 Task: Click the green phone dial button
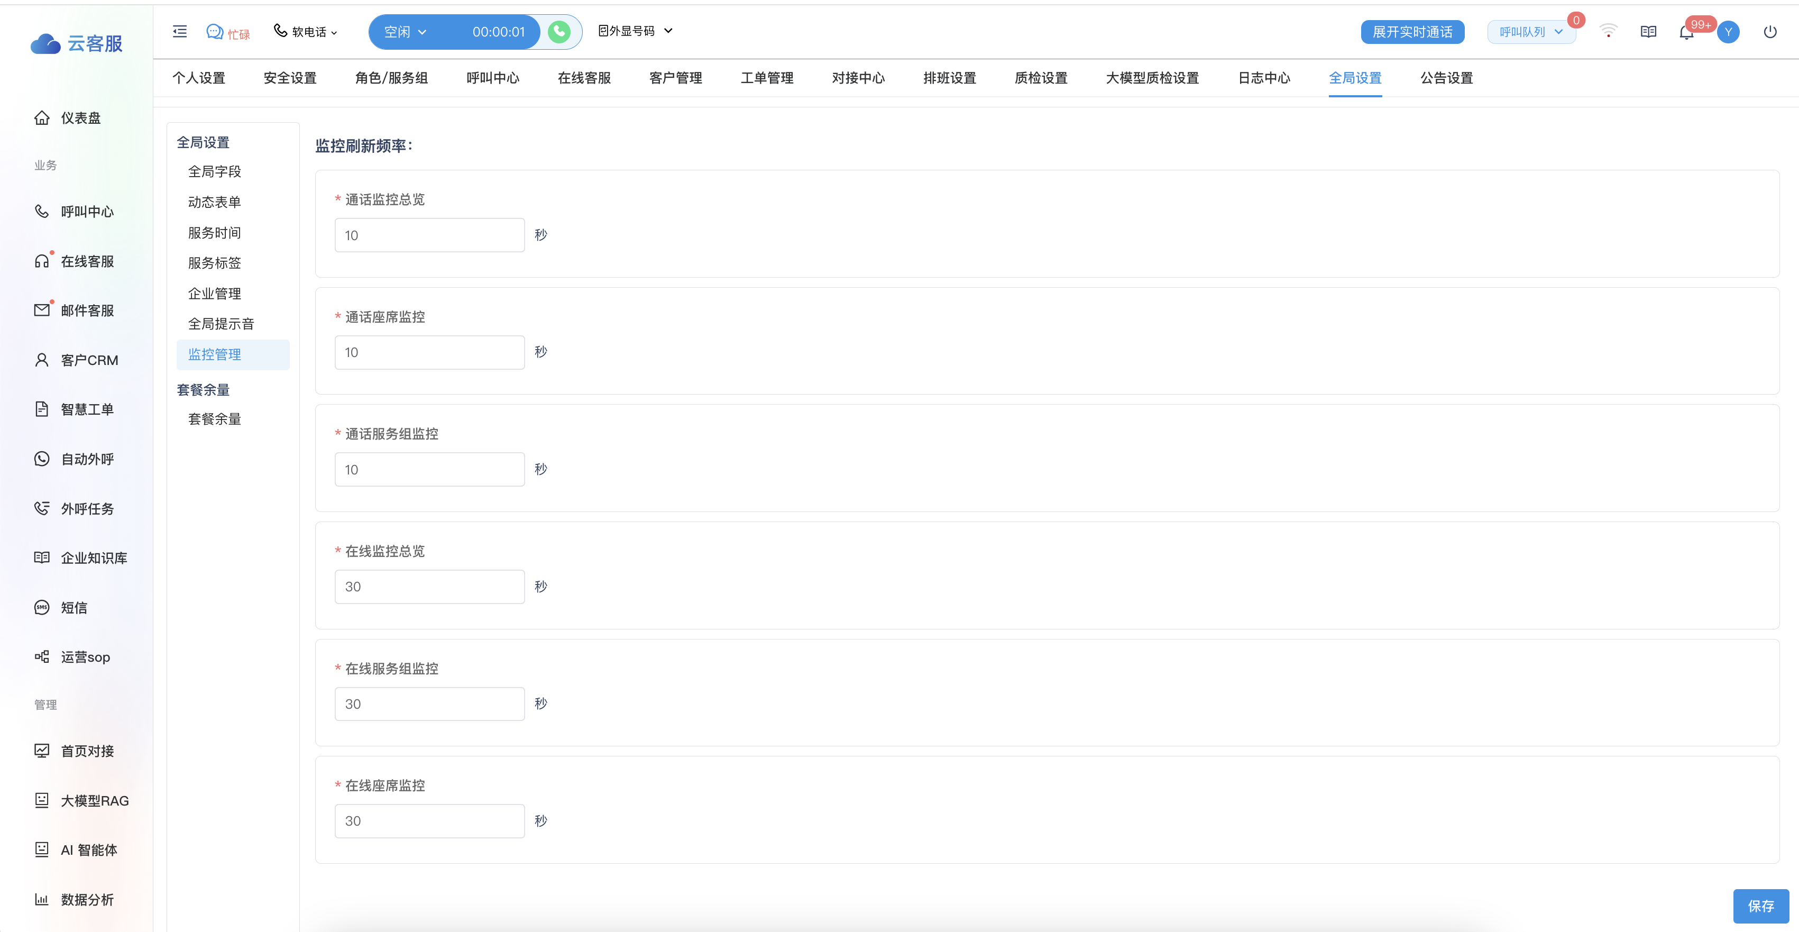coord(559,31)
